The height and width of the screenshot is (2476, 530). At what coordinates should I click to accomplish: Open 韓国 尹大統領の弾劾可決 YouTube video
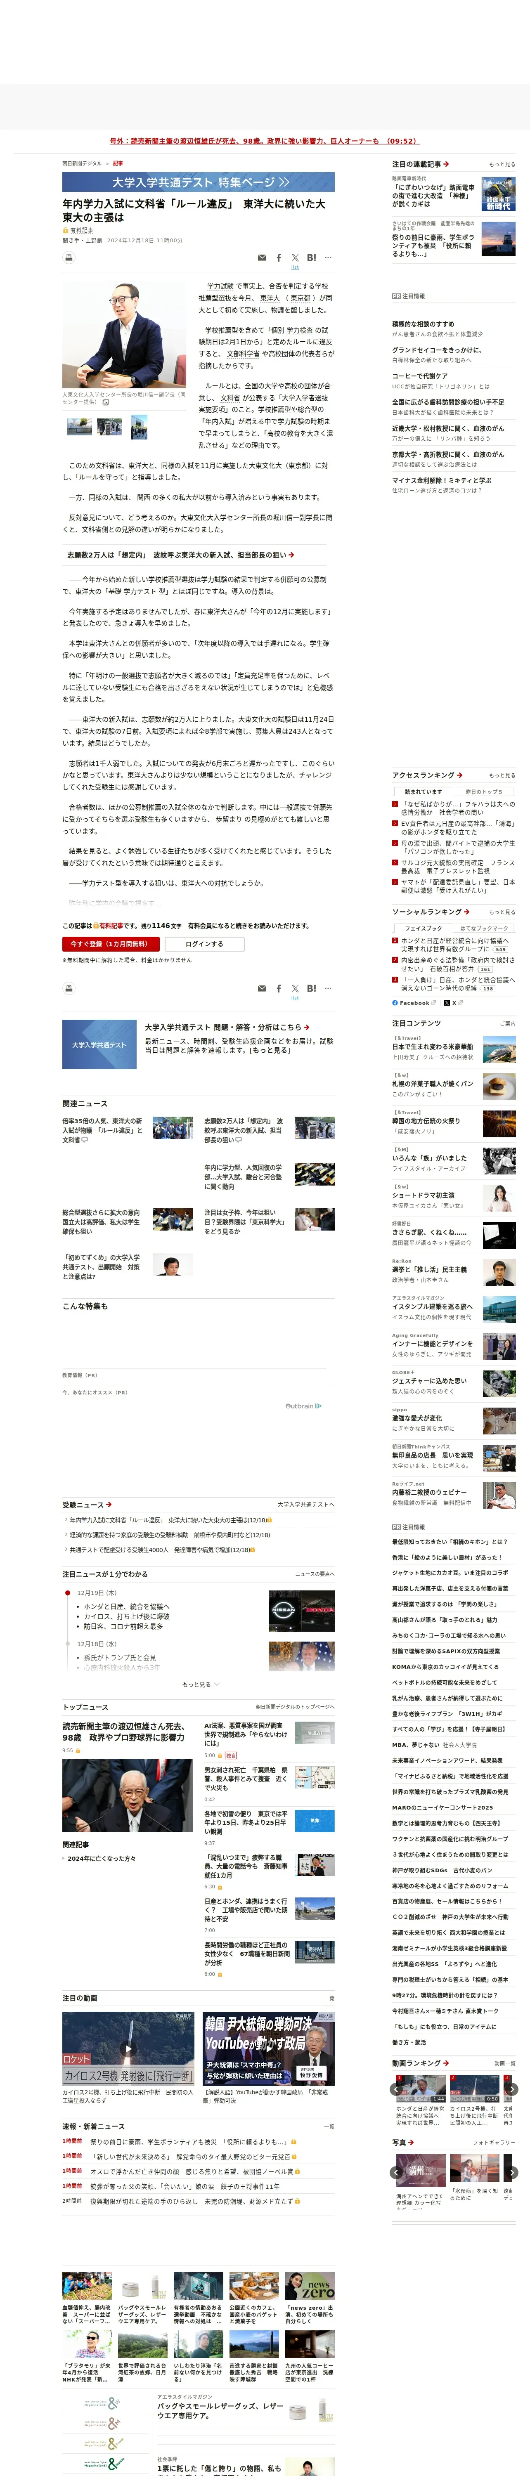(268, 2049)
